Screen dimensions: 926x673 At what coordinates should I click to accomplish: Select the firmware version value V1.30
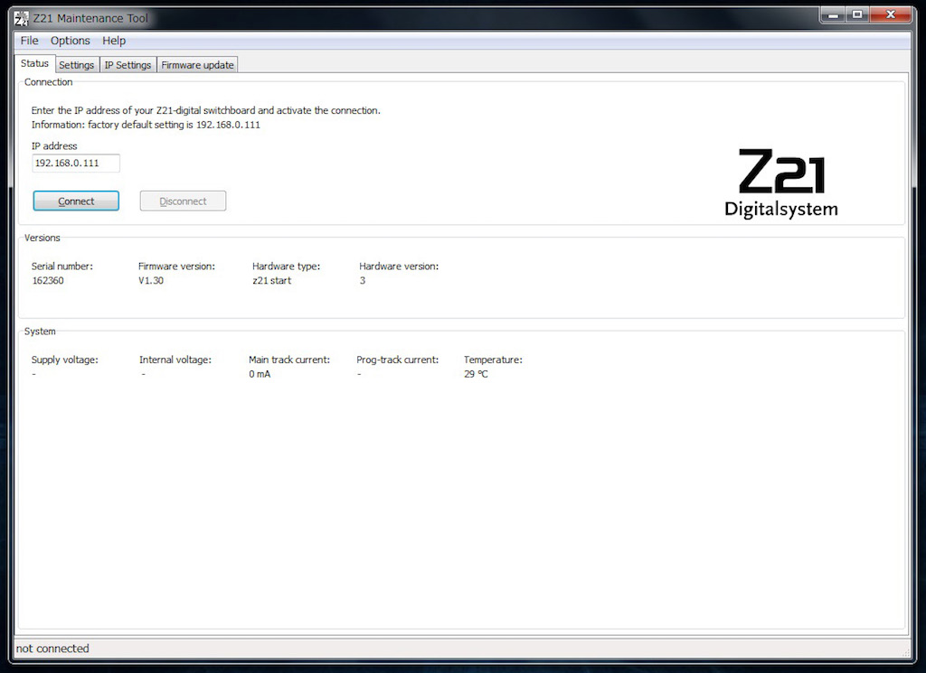[x=151, y=281]
